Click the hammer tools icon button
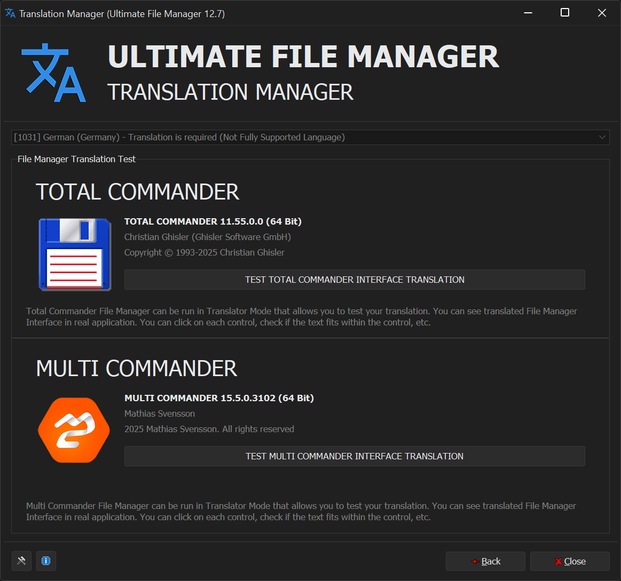Image resolution: width=621 pixels, height=581 pixels. click(21, 561)
